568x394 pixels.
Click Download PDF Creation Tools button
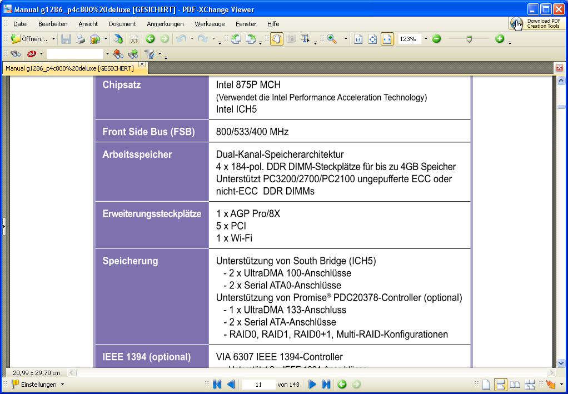[536, 24]
